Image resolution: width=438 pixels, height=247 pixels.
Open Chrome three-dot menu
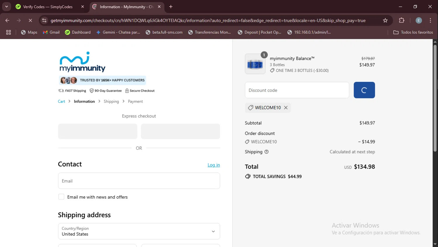pyautogui.click(x=430, y=20)
